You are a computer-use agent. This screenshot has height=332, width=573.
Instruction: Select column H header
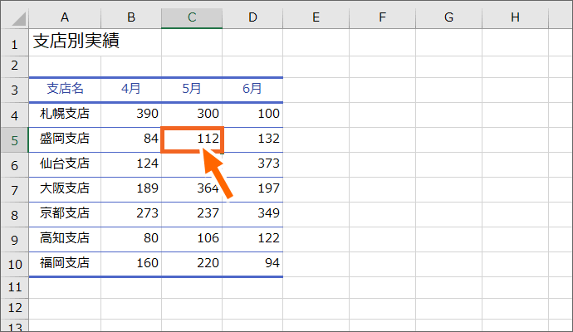pos(515,17)
